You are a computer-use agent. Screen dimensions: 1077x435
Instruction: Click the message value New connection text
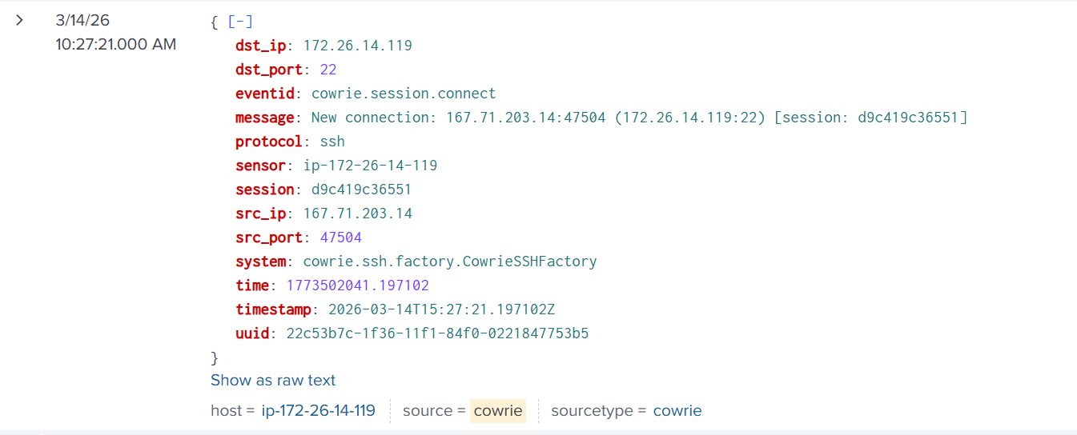click(x=639, y=118)
